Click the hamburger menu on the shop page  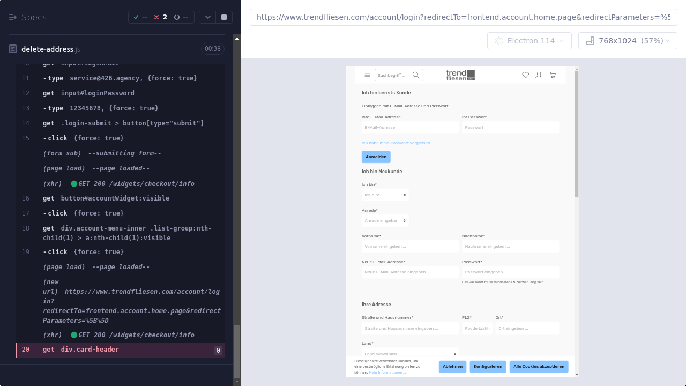click(367, 75)
